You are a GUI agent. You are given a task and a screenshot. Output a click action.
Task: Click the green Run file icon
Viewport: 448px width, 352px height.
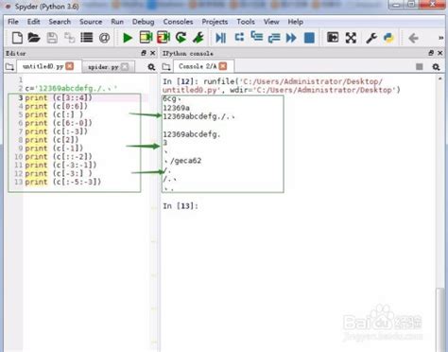click(x=128, y=38)
